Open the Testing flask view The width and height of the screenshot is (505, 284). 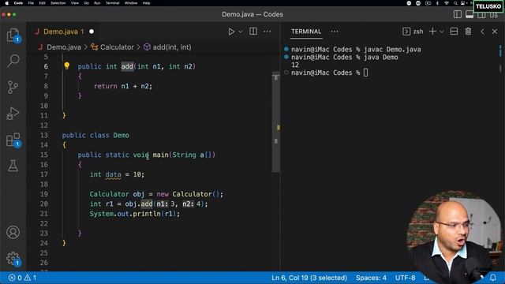[x=13, y=166]
